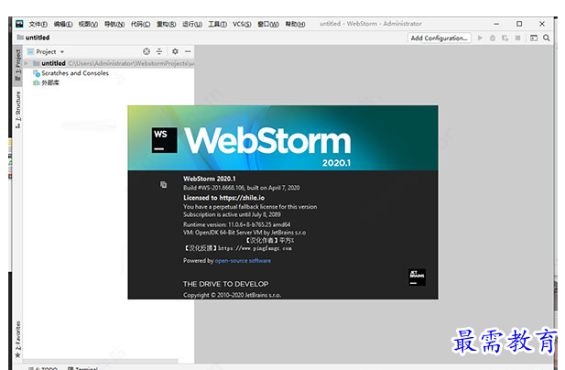Toggle the 1: Project side tab

point(17,65)
